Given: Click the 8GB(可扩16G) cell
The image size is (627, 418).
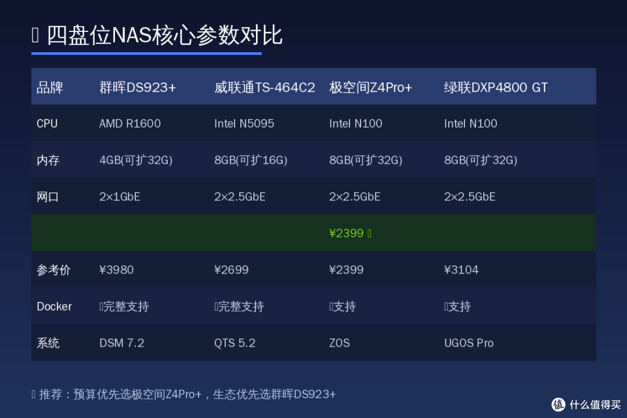Looking at the screenshot, I should (x=251, y=160).
